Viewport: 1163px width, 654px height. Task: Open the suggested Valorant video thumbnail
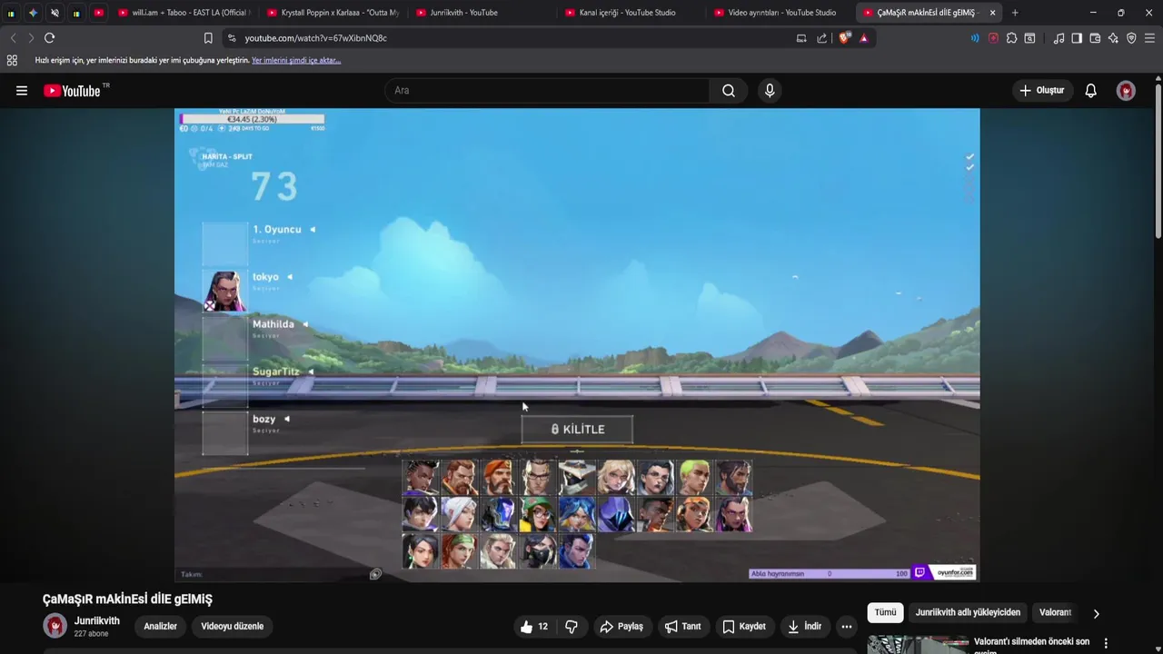918,644
